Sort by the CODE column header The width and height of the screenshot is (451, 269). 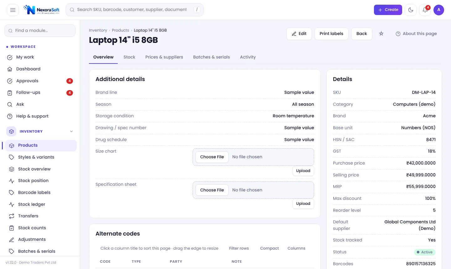tap(105, 261)
